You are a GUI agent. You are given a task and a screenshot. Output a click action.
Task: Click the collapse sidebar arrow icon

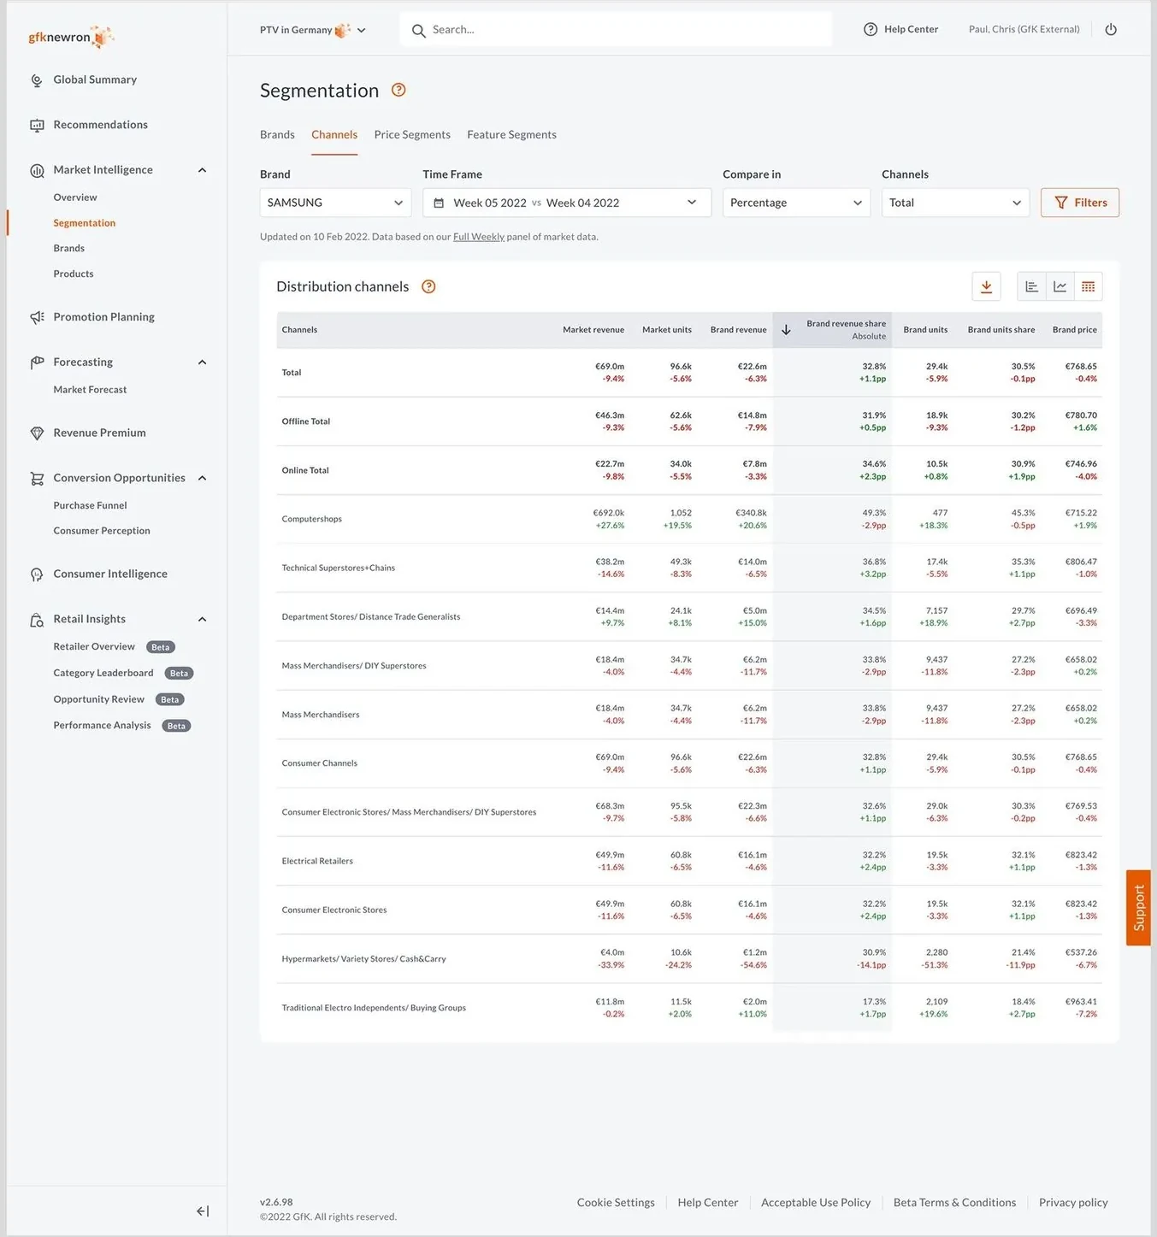pos(203,1211)
